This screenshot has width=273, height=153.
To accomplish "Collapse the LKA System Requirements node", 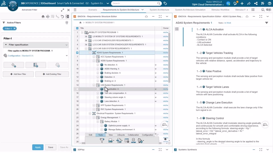I will tap(94, 85).
